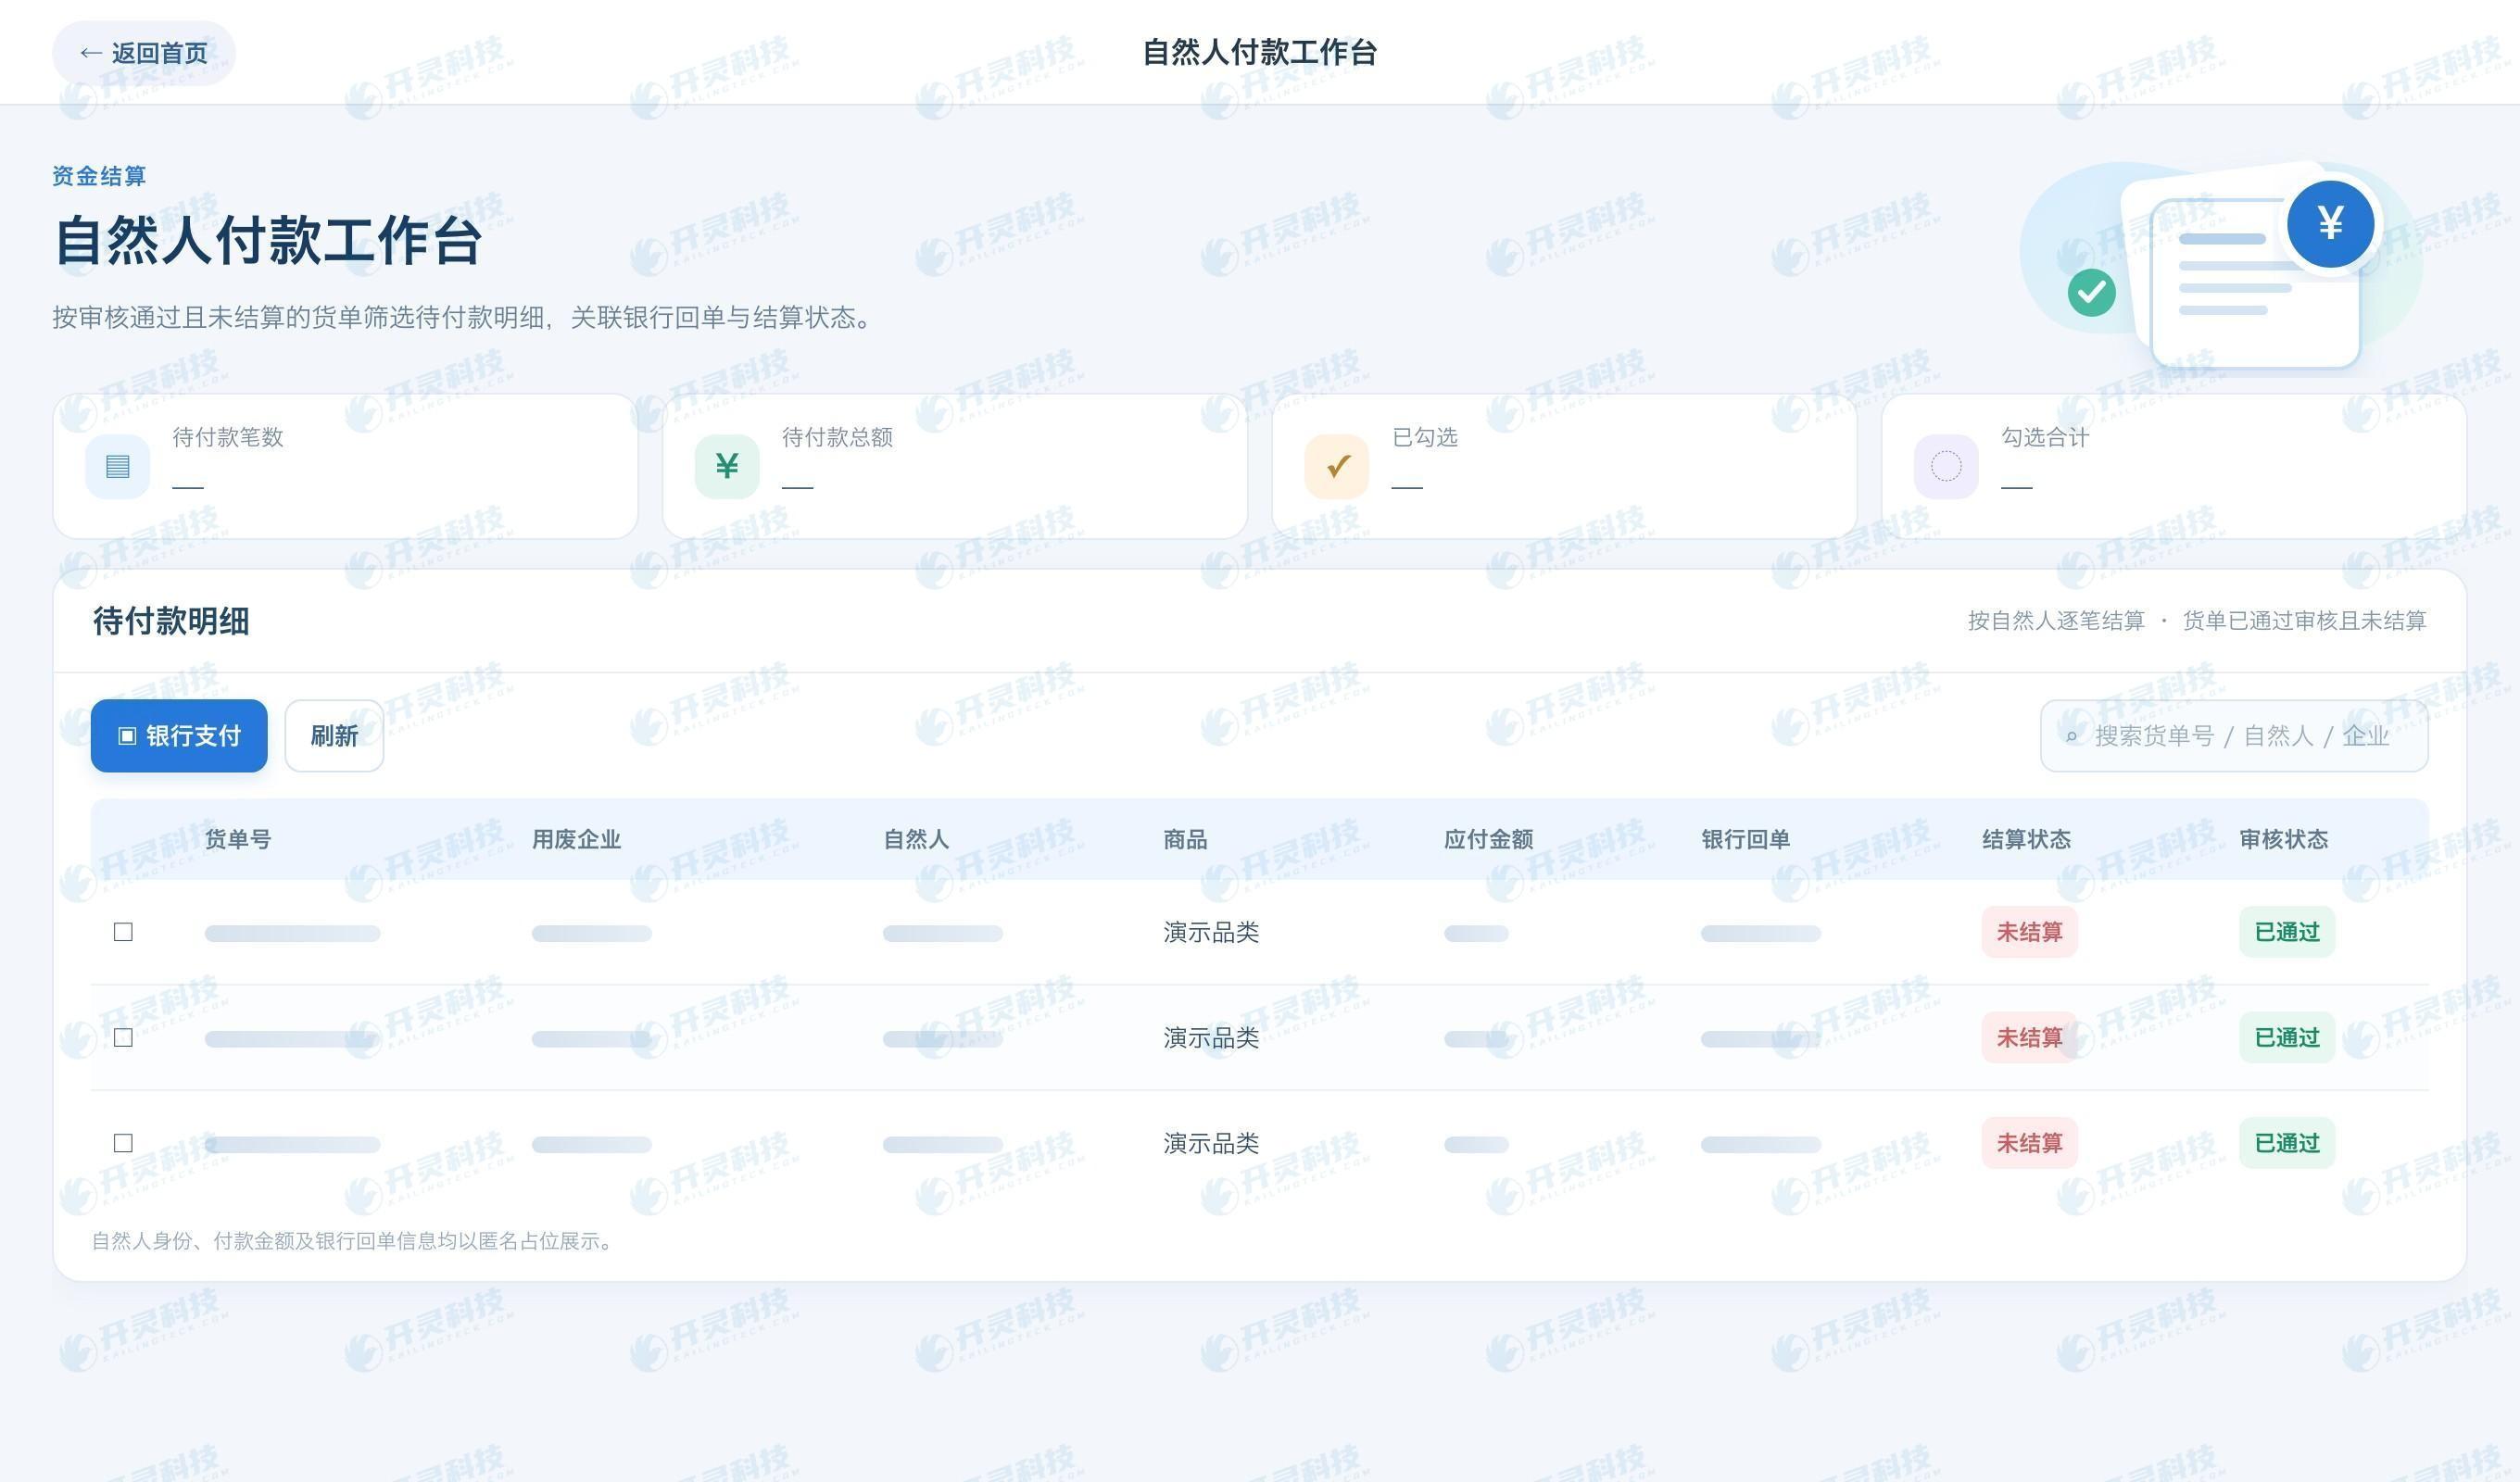The width and height of the screenshot is (2520, 1482).
Task: Click the 已勾选 checkmark icon
Action: click(1337, 466)
